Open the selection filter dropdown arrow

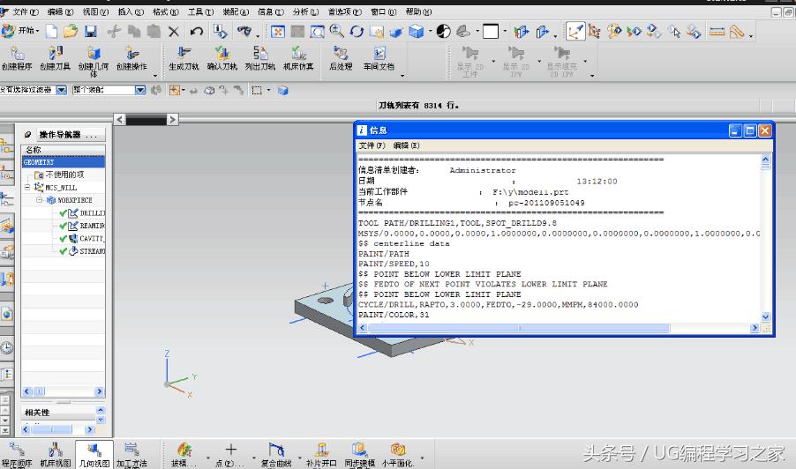click(x=62, y=90)
